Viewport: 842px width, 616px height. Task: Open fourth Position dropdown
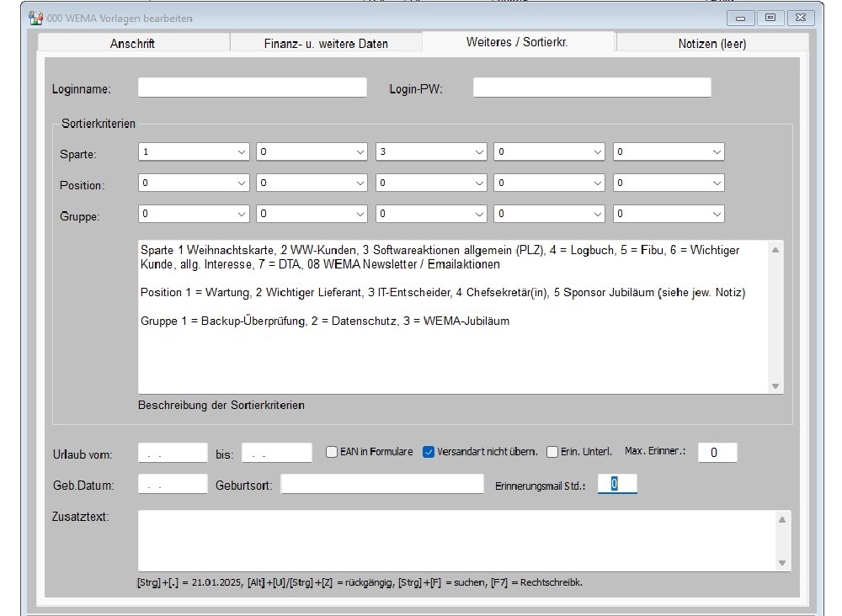point(549,183)
